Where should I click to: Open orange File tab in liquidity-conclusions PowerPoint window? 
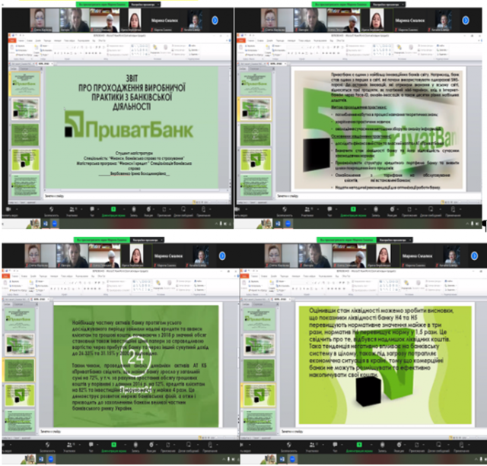244,276
